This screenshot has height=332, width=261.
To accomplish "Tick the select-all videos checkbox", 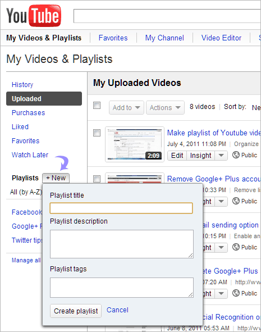I will click(x=97, y=105).
